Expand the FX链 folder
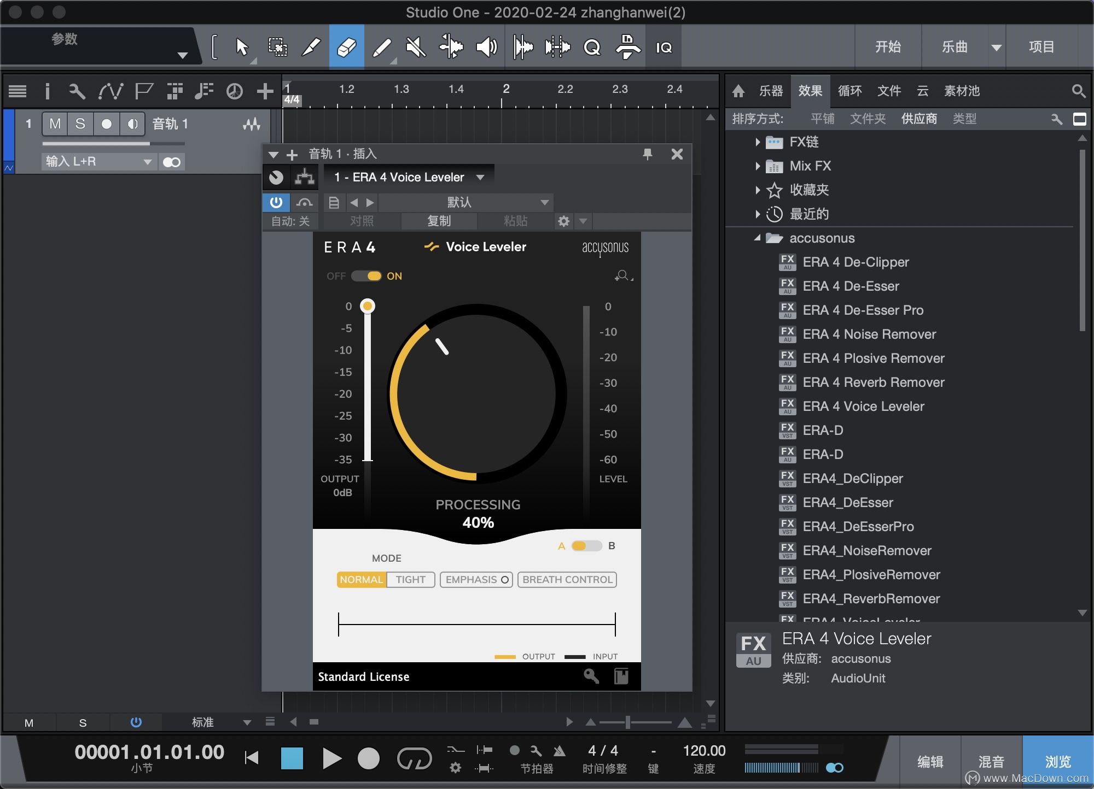 click(x=758, y=142)
